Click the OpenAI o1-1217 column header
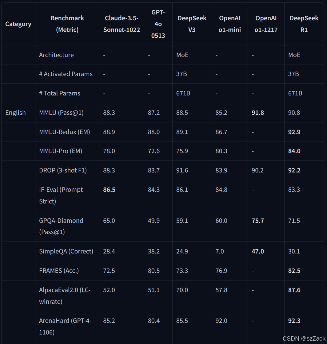The width and height of the screenshot is (327, 344). [266, 24]
